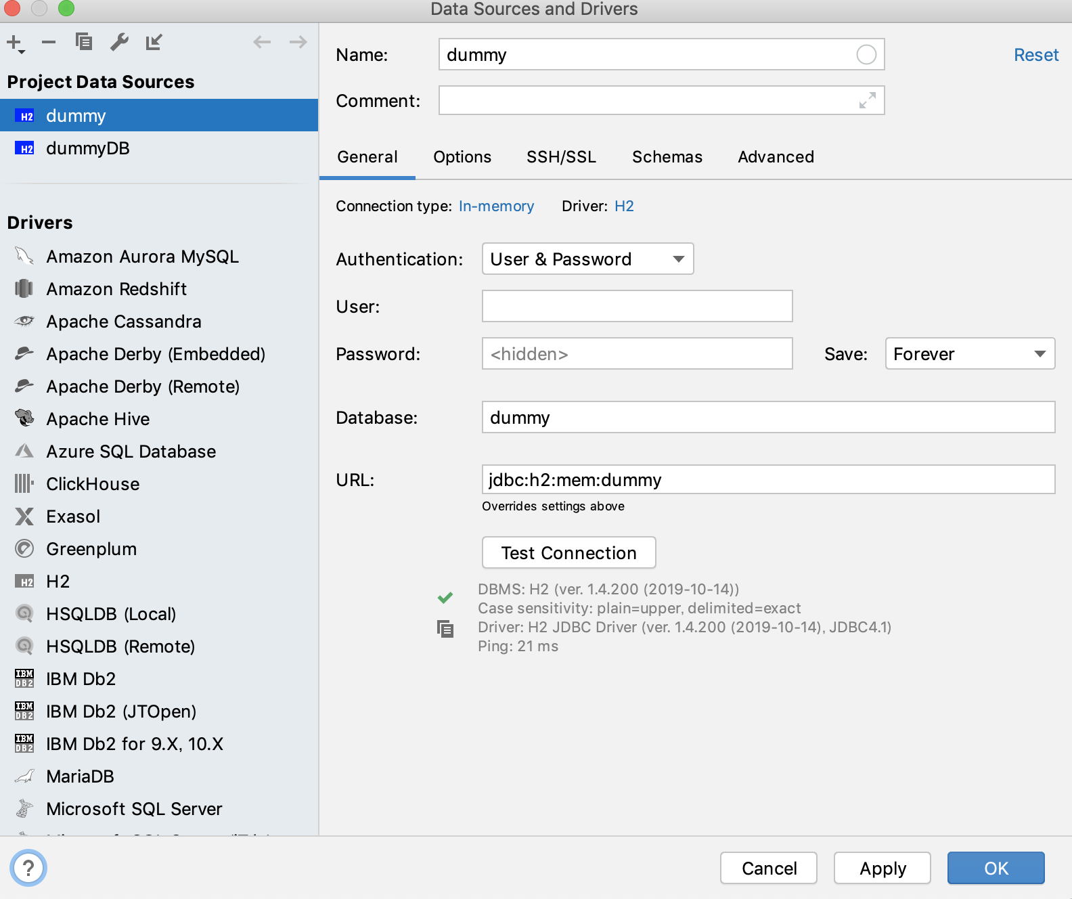Switch to the Options tab
1072x899 pixels.
[x=462, y=157]
